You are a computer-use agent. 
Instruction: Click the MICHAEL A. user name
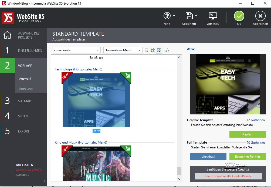25,165
